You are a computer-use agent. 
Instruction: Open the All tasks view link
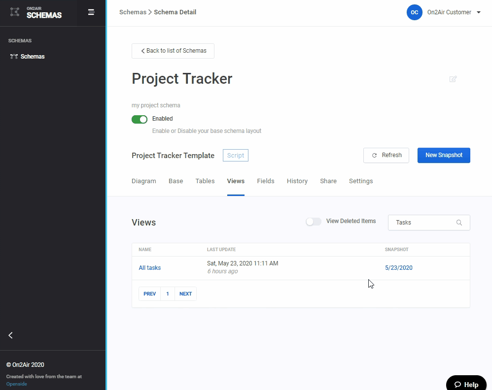[x=149, y=268]
